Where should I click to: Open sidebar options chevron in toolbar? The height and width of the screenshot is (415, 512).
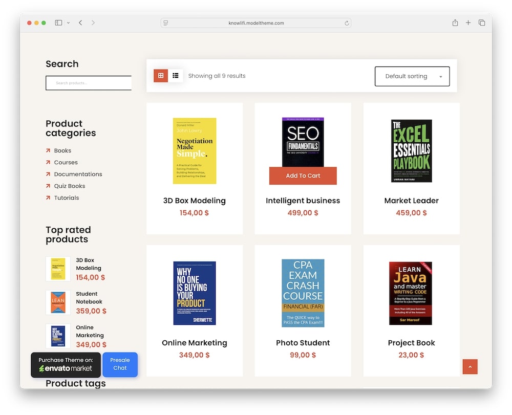[68, 23]
